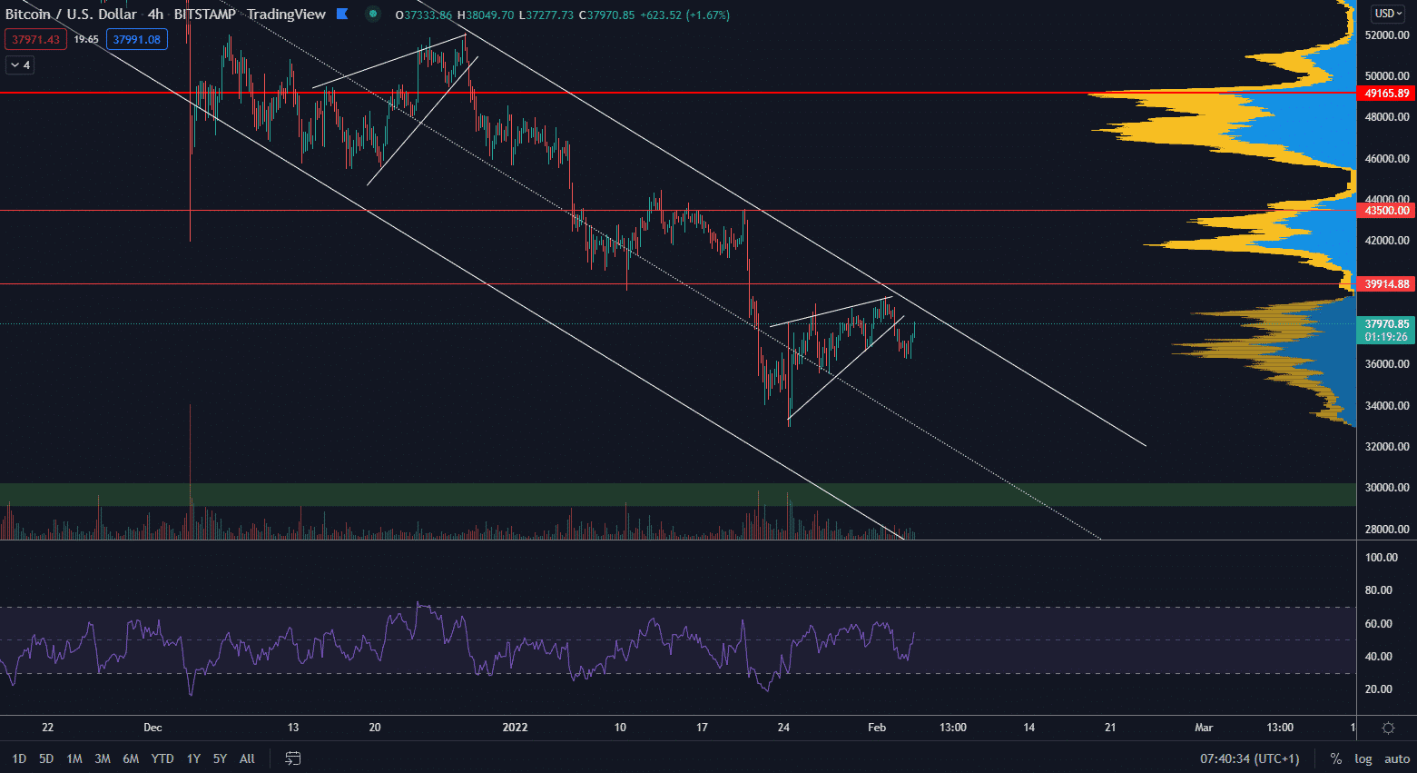Open timezone menu showing UTC+1
The height and width of the screenshot is (773, 1417).
(1249, 758)
